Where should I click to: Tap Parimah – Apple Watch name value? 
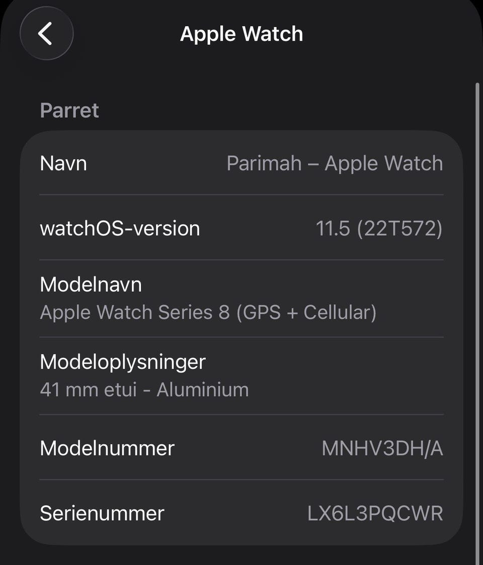click(x=335, y=163)
